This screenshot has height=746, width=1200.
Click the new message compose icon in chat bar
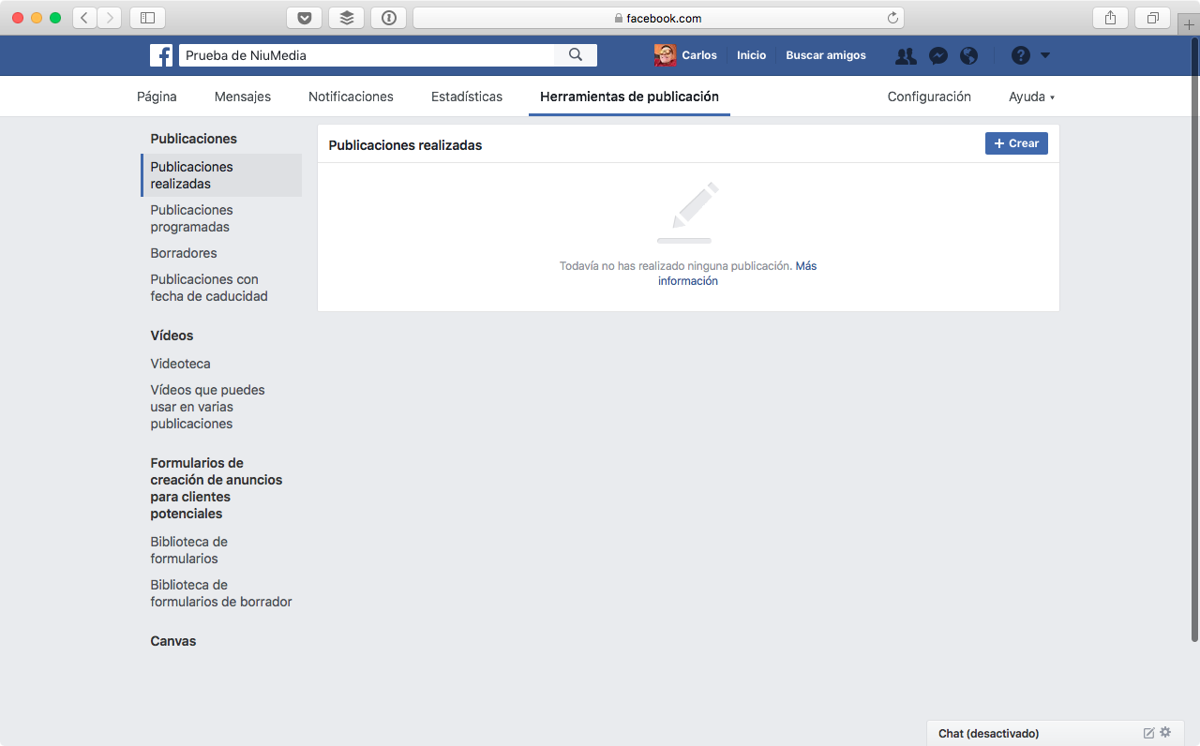point(1149,733)
